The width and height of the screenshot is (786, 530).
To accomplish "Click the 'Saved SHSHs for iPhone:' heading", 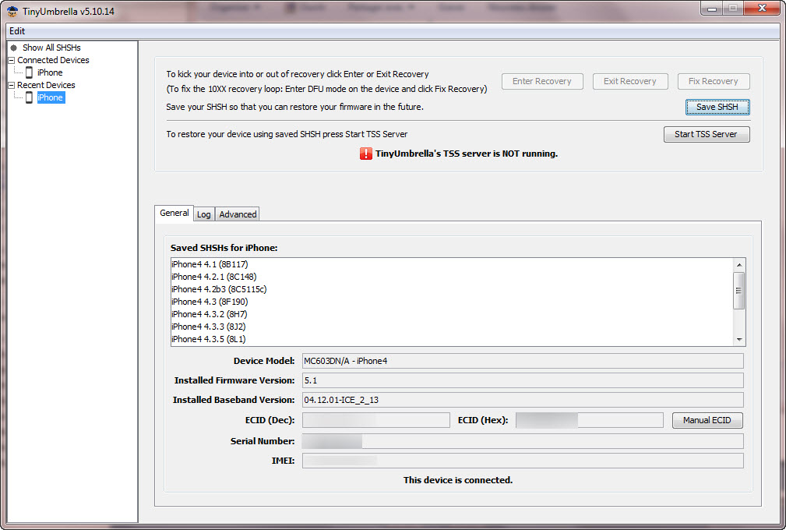I will pos(224,248).
